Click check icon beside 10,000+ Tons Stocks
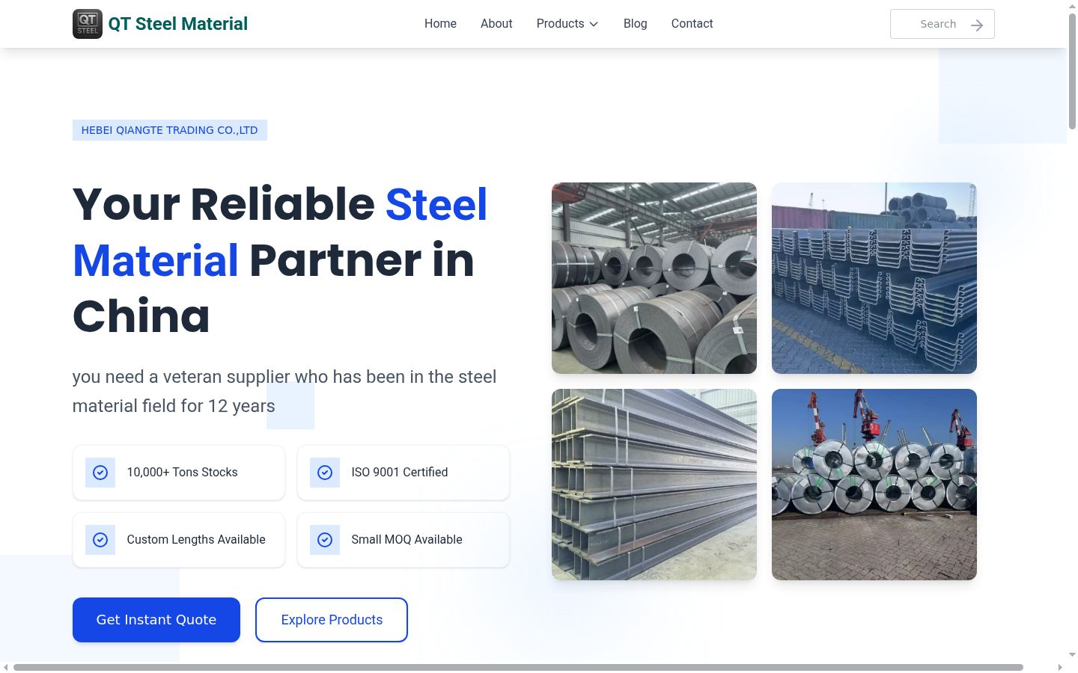The height and width of the screenshot is (673, 1078). click(100, 473)
